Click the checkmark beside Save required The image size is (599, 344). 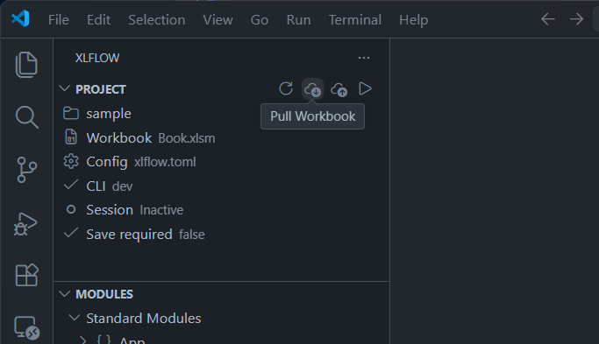[71, 233]
